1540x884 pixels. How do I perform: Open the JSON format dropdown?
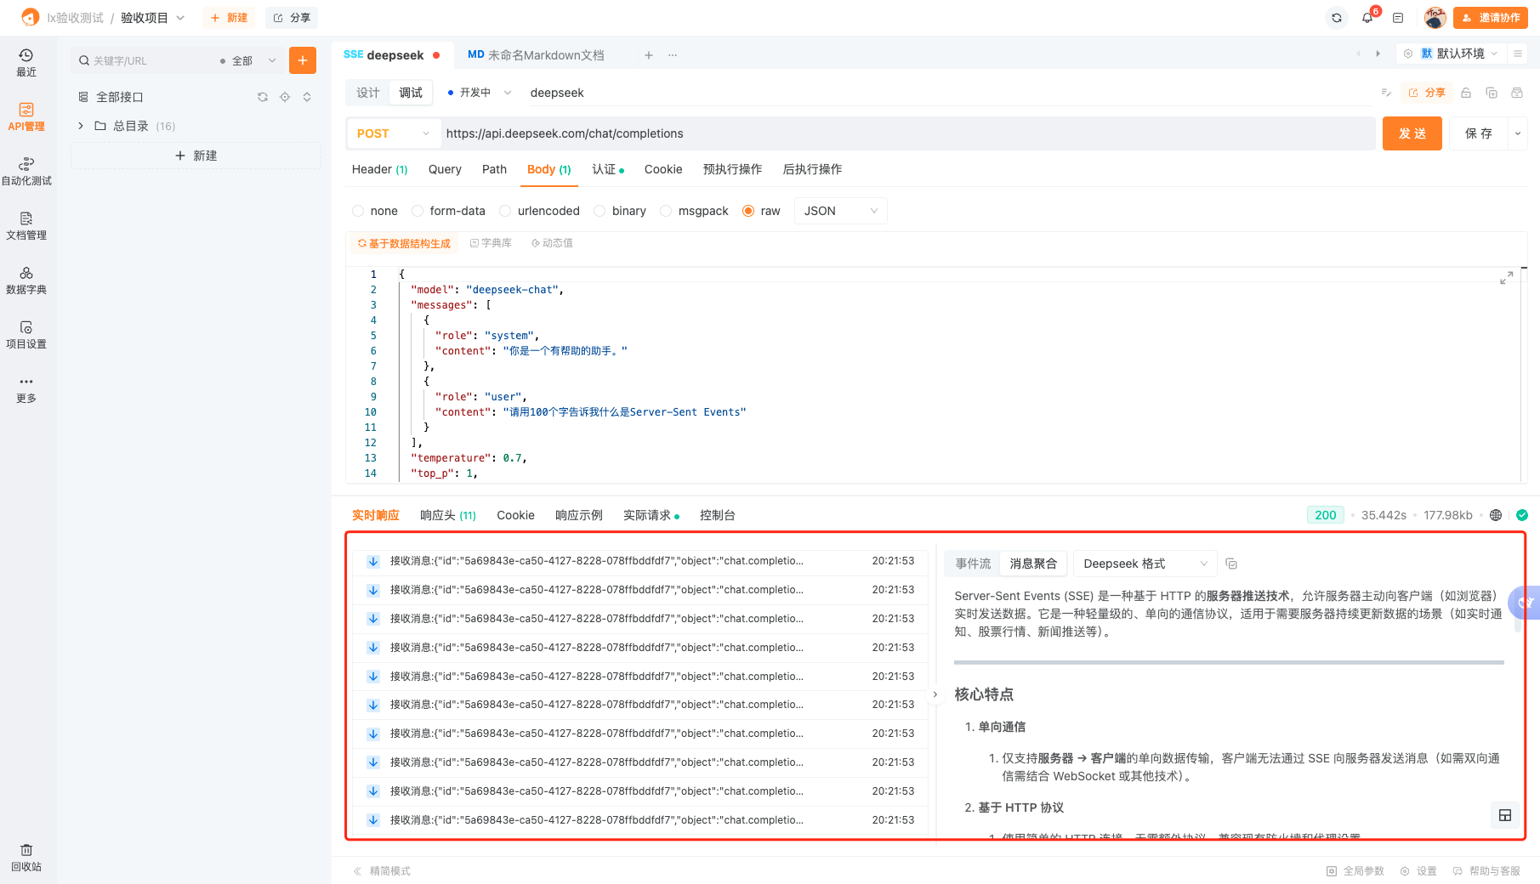(x=840, y=211)
